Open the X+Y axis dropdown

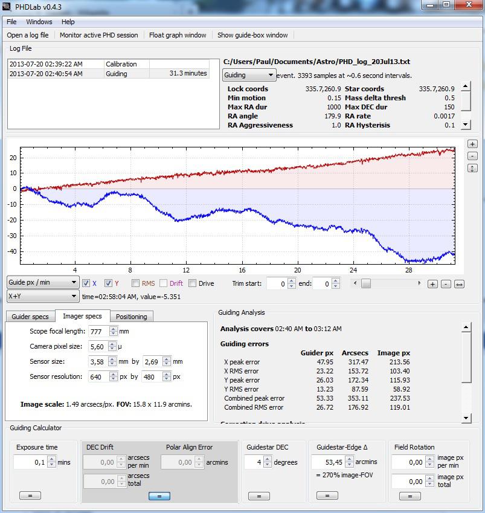click(43, 297)
